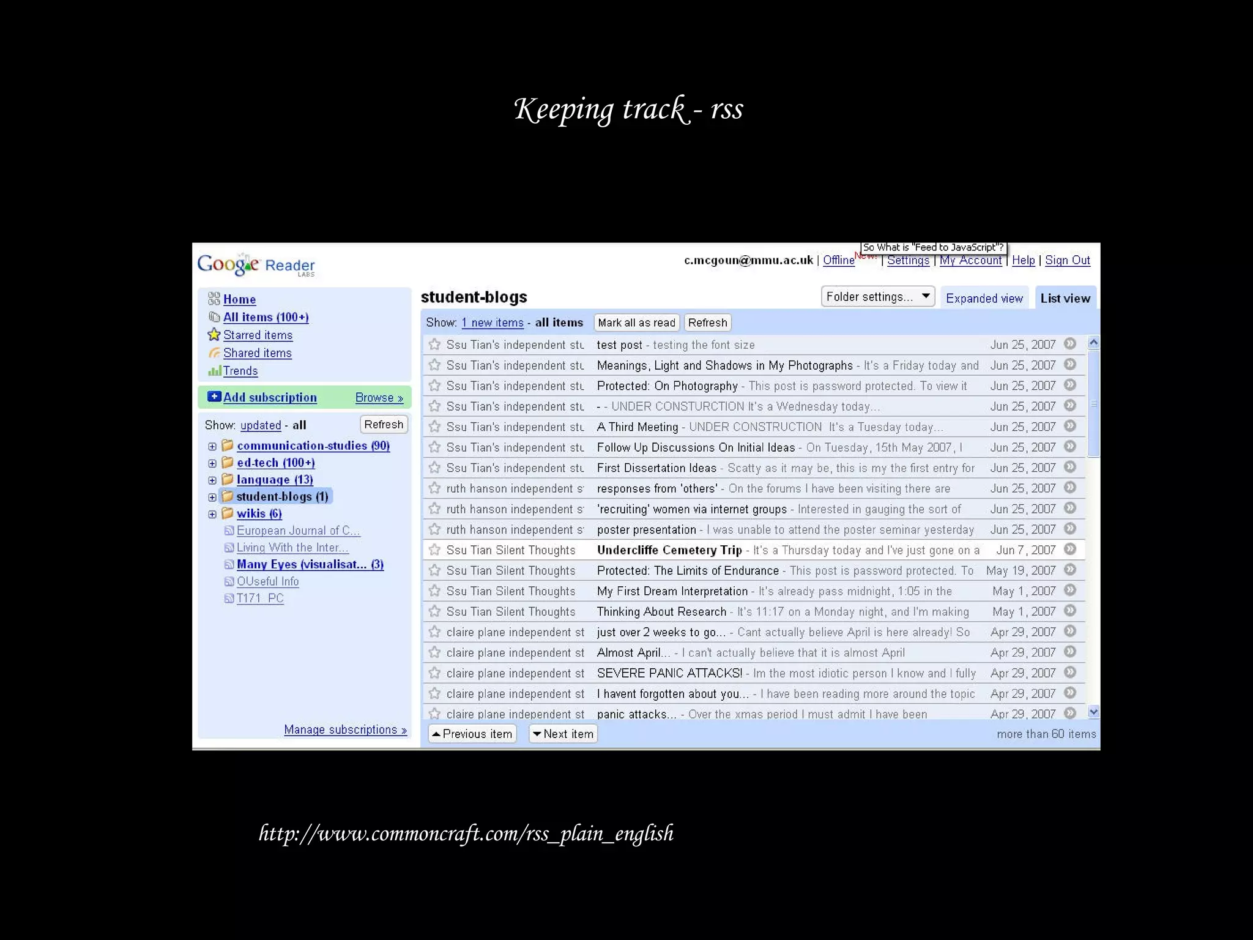The image size is (1253, 940).
Task: Switch to Expanded view tab
Action: point(984,298)
